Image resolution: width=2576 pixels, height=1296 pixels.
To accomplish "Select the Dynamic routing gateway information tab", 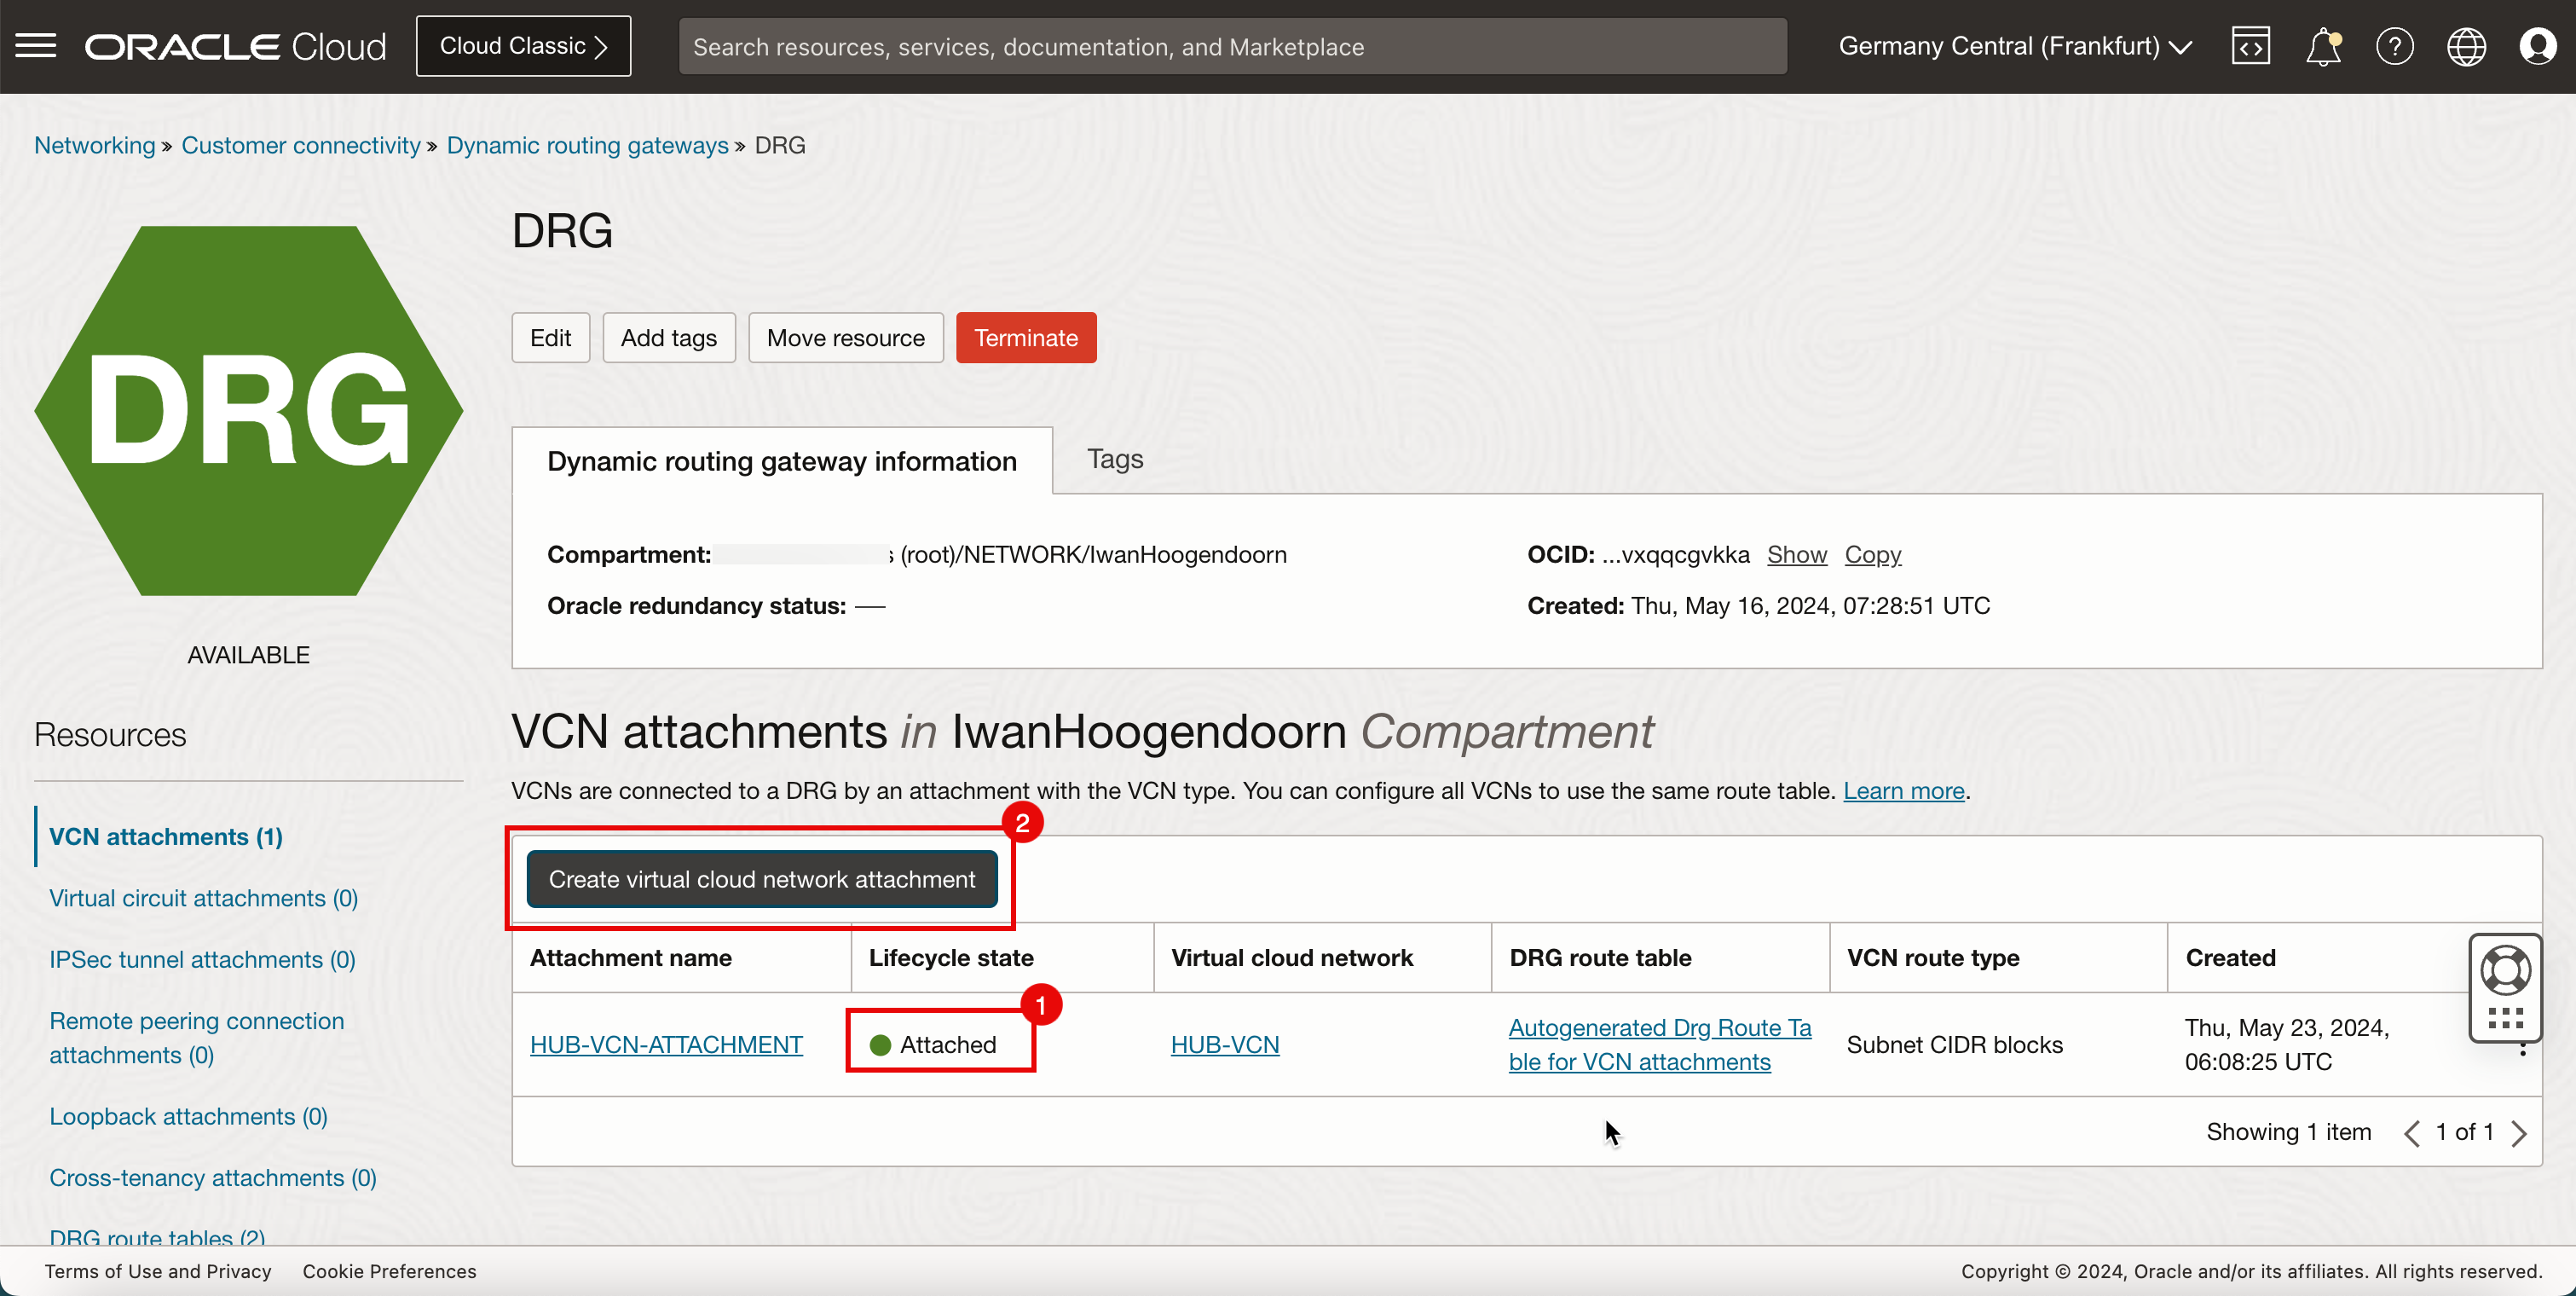I will coord(782,460).
